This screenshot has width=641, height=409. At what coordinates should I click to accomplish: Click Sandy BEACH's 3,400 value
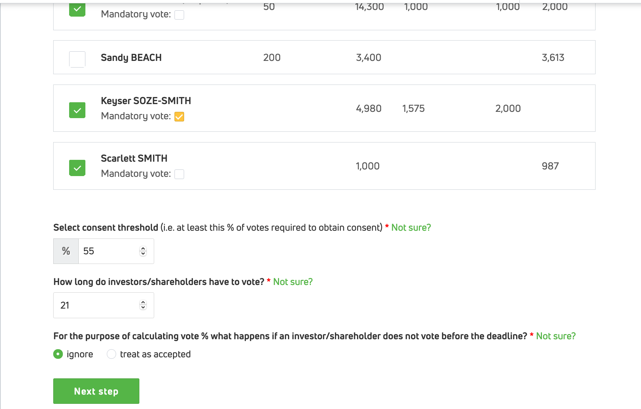pos(369,58)
